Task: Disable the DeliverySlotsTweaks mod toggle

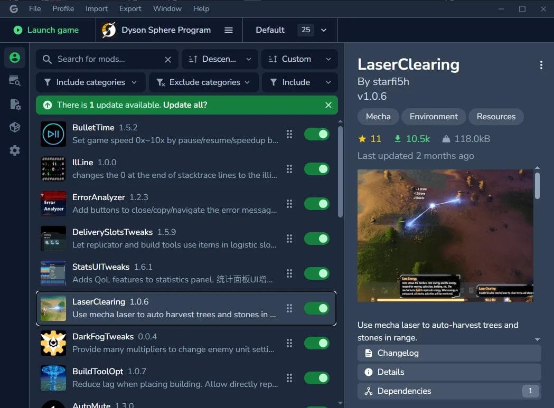Action: point(317,239)
